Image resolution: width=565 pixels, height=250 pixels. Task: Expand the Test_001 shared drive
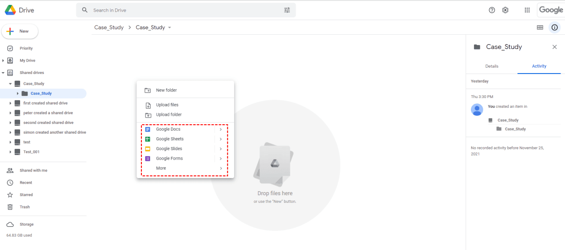tap(10, 152)
